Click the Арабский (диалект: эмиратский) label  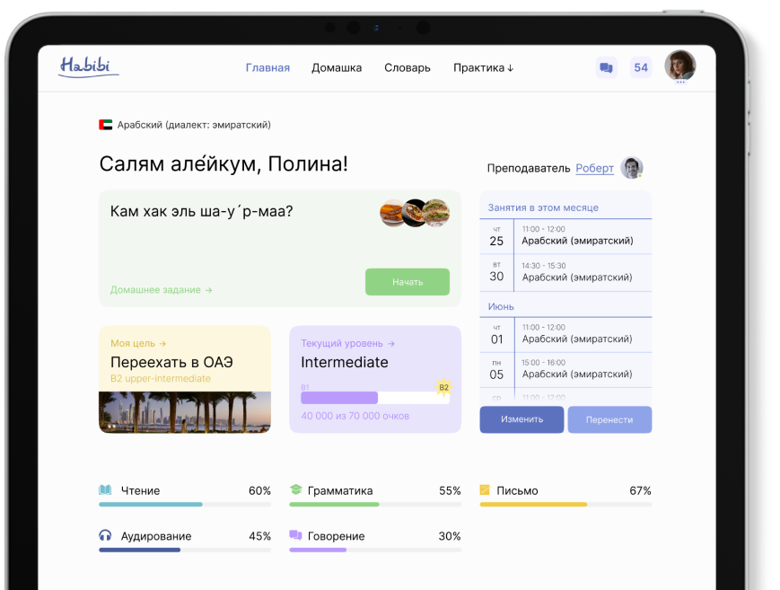[194, 125]
